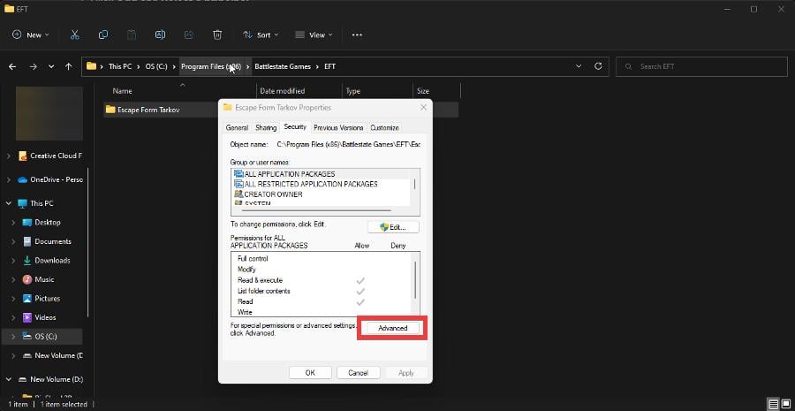Close the Properties dialog
The image size is (795, 411).
point(423,108)
